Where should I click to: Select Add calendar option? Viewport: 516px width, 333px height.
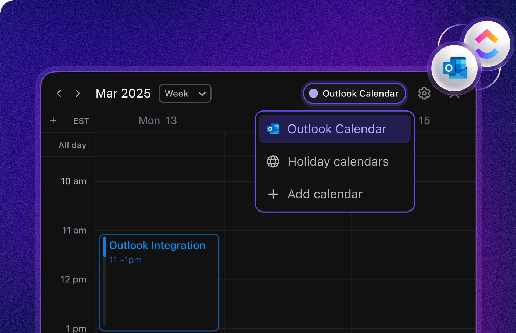point(335,194)
